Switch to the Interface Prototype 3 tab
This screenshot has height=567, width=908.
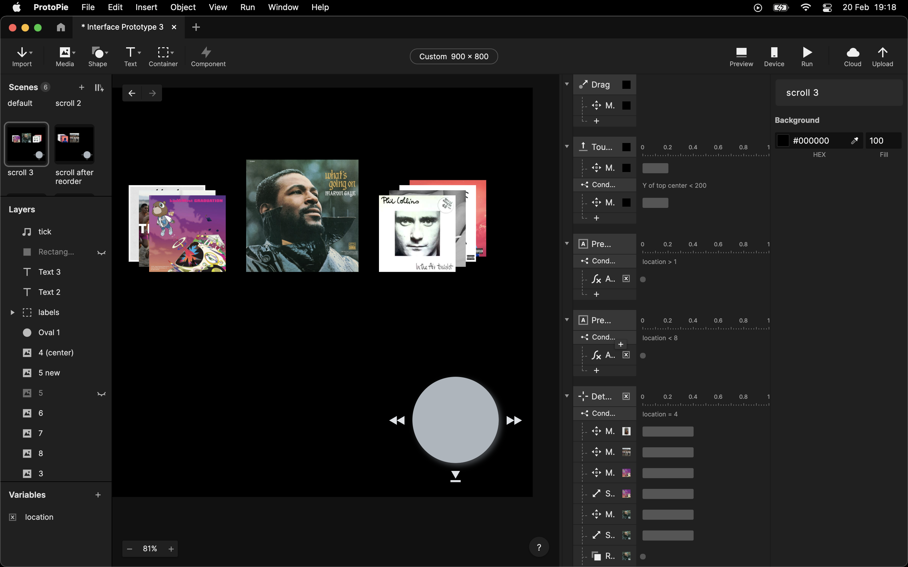point(122,27)
